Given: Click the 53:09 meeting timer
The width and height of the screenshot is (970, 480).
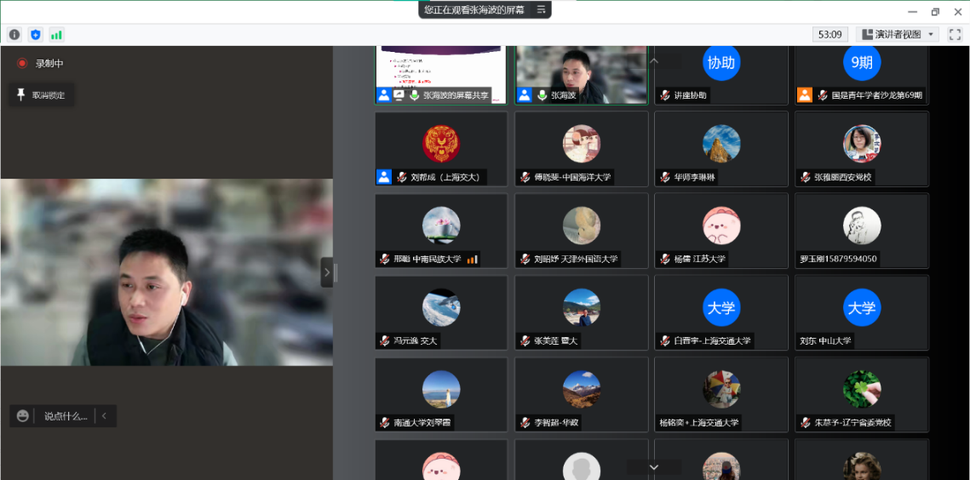Looking at the screenshot, I should click(x=830, y=35).
